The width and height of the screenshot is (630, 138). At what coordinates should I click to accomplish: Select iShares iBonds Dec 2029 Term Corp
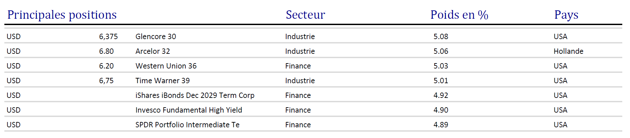195,95
